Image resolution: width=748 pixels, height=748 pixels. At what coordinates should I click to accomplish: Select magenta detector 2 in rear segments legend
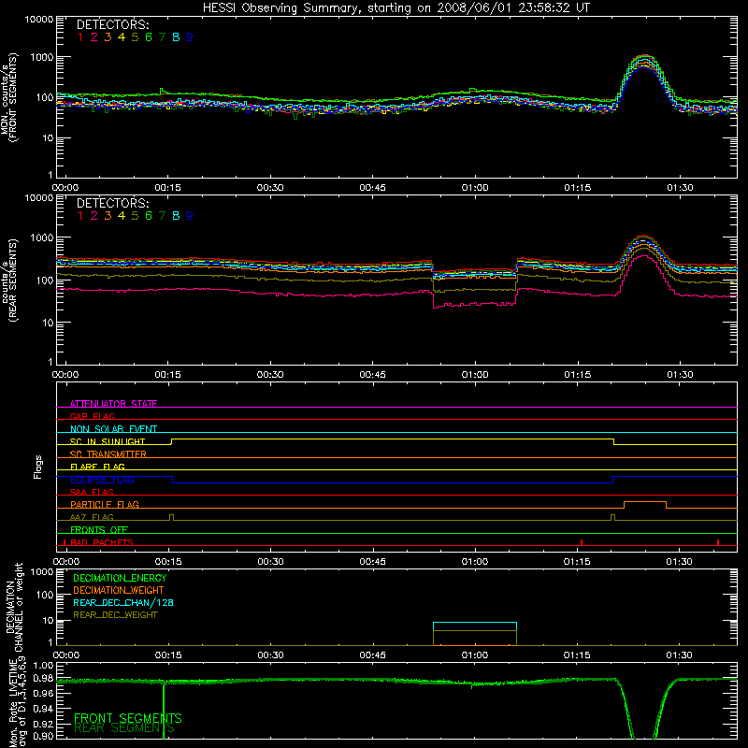94,216
